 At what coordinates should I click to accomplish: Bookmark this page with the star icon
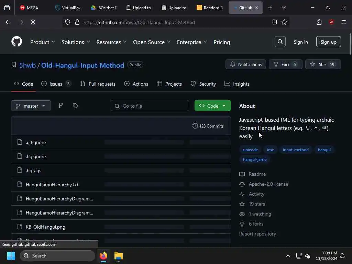[284, 22]
